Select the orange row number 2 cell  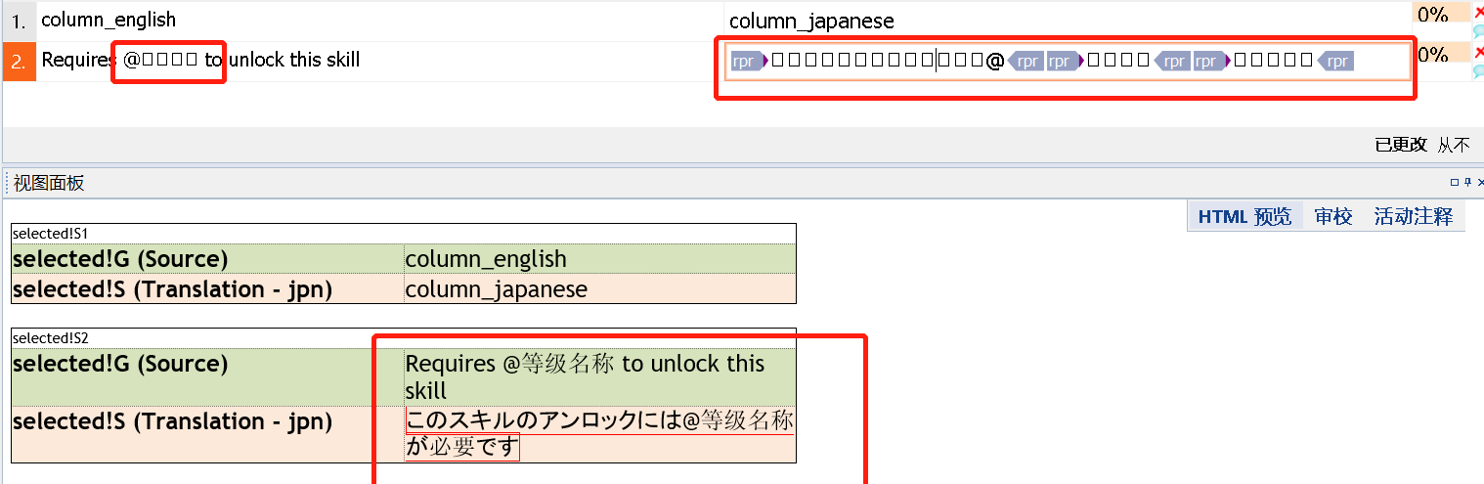pos(20,61)
